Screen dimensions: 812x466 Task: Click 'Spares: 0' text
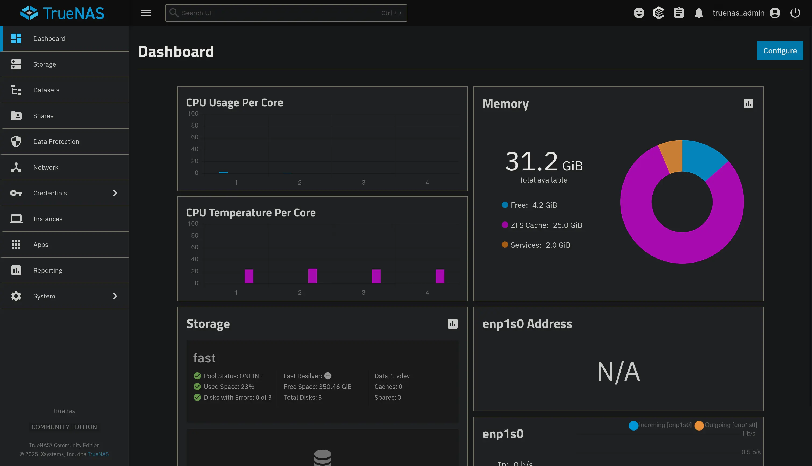(x=387, y=397)
